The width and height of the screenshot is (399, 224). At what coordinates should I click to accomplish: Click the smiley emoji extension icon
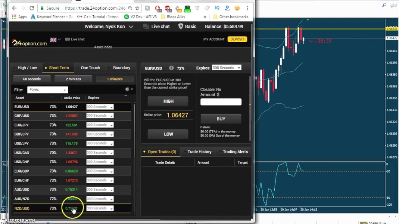tap(237, 8)
